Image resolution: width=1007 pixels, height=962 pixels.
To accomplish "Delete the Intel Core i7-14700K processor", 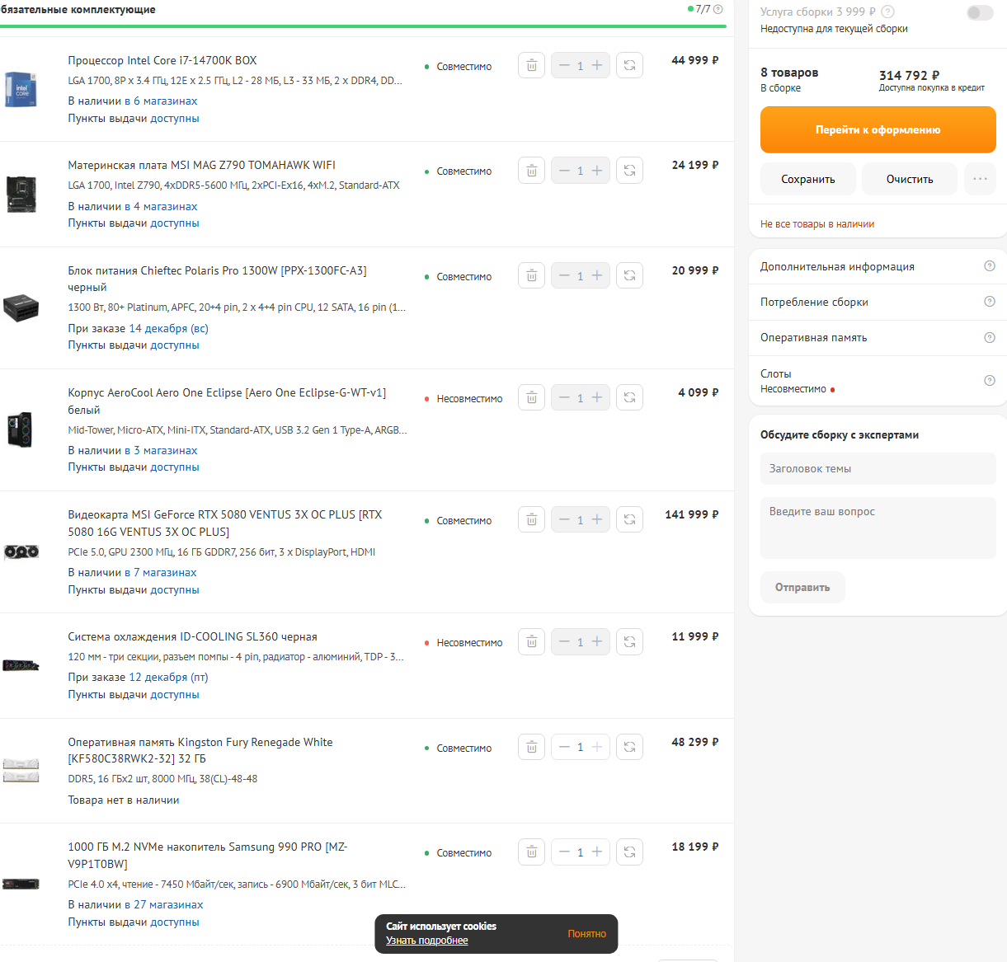I will click(532, 65).
